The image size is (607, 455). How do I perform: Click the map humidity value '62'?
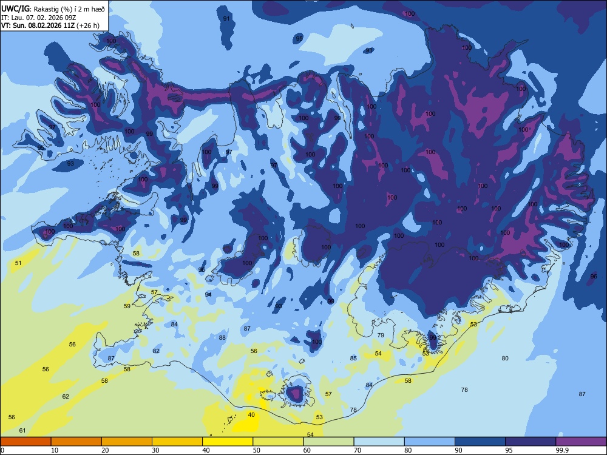coord(66,397)
